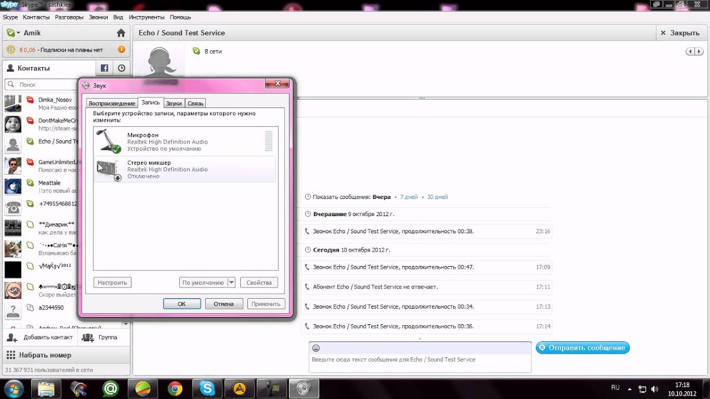Click the Facebook contacts icon
The width and height of the screenshot is (710, 399).
[104, 68]
